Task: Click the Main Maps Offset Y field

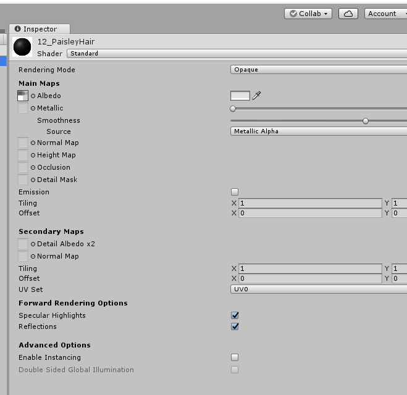Action: click(399, 213)
